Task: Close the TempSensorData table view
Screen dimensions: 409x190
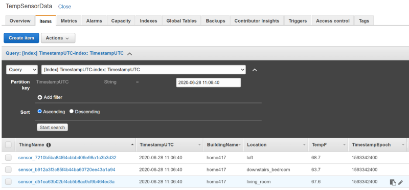Action: pyautogui.click(x=64, y=7)
